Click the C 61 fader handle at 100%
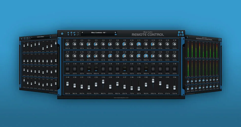 click(153, 81)
